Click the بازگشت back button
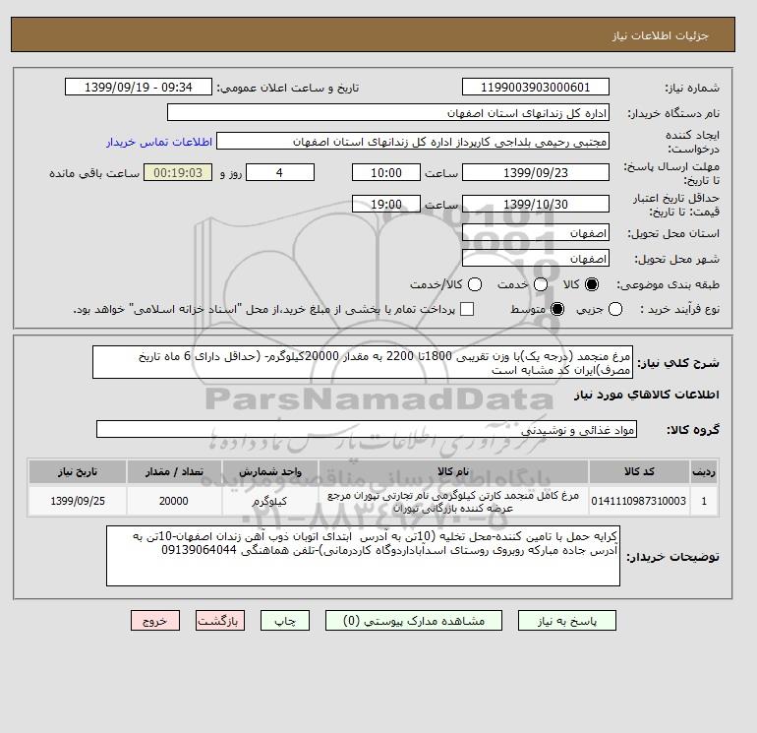757x733 pixels. point(220,621)
